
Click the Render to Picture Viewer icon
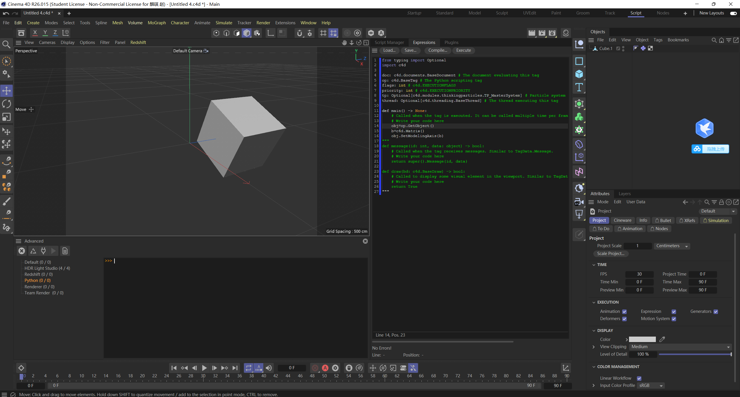(x=542, y=33)
